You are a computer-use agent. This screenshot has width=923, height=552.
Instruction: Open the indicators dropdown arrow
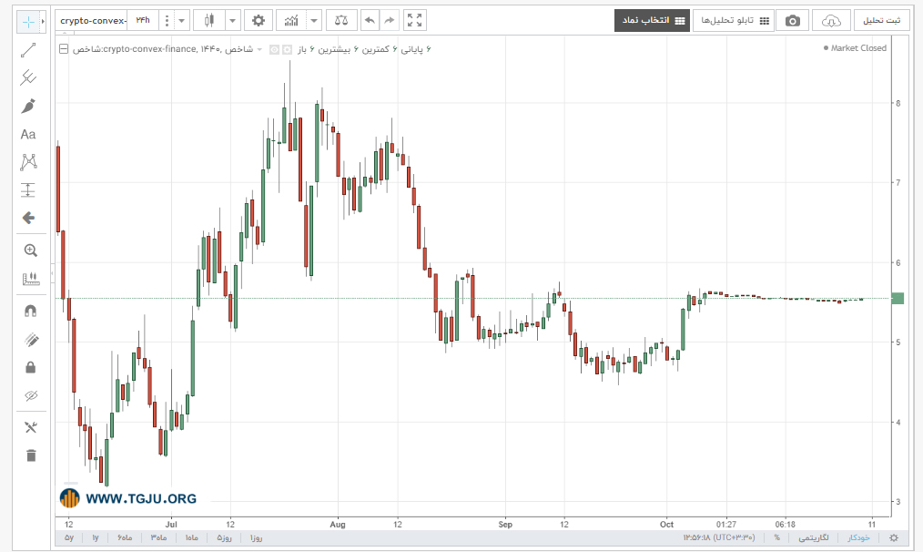point(314,21)
